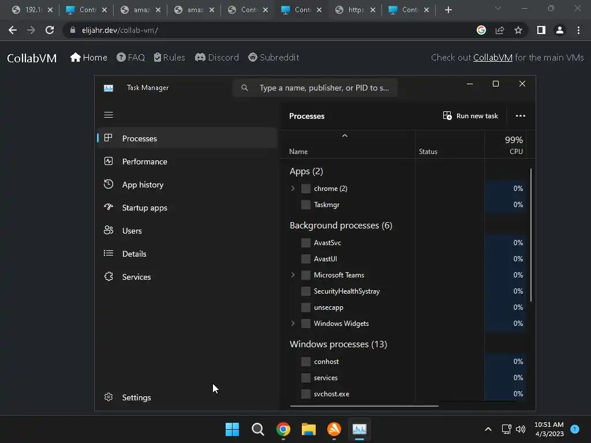Screen dimensions: 591x443
Task: Collapse sort arrow above Name column
Action: 345,136
